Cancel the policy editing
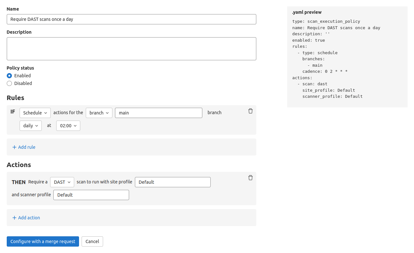This screenshot has height=253, width=414. tap(92, 241)
